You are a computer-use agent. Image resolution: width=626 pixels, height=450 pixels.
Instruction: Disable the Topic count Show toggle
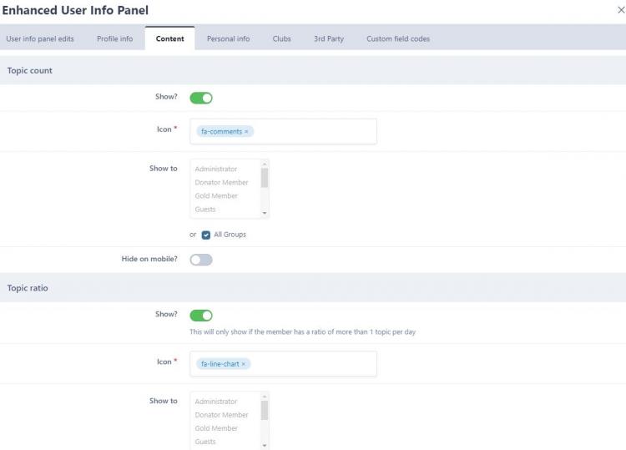click(x=201, y=98)
